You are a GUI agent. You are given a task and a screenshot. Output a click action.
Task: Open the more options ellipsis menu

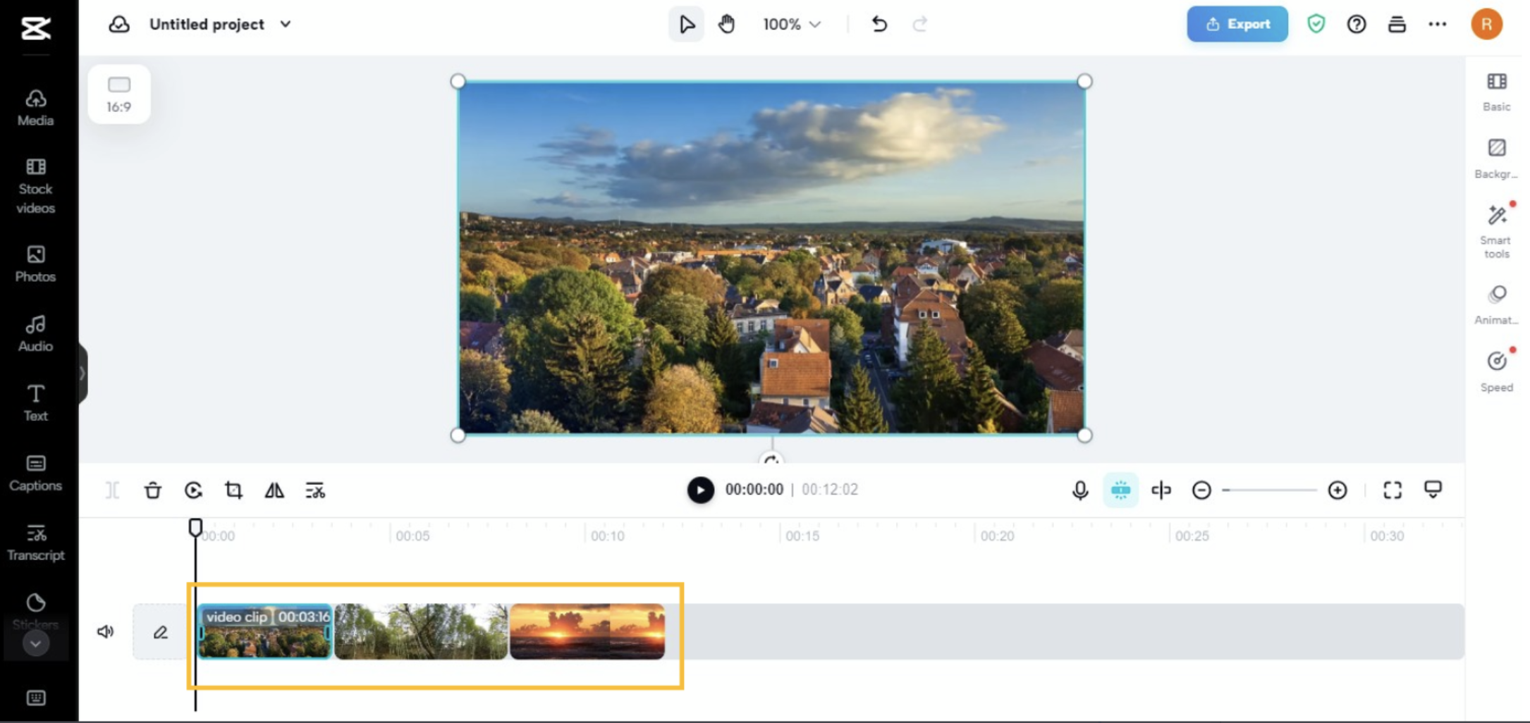1437,25
